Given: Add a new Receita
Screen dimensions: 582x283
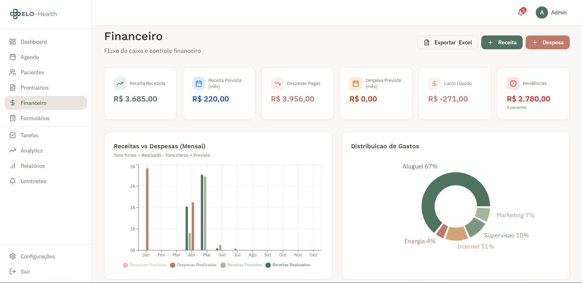Looking at the screenshot, I should click(x=502, y=42).
